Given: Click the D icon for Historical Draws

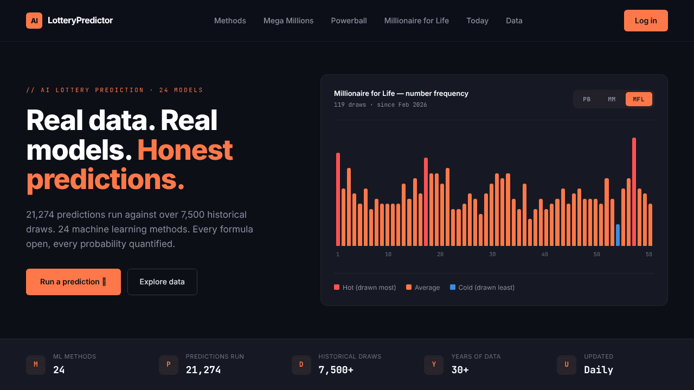Looking at the screenshot, I should pos(301,365).
